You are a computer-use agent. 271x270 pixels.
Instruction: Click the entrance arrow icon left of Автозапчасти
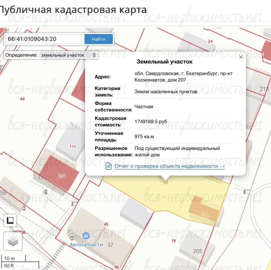[71, 238]
